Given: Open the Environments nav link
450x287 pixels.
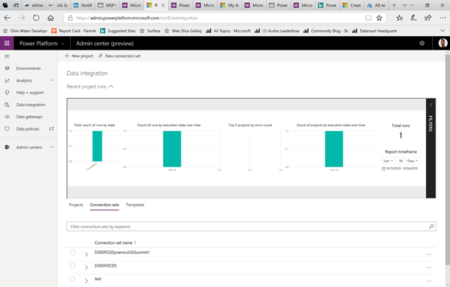Looking at the screenshot, I should point(28,69).
